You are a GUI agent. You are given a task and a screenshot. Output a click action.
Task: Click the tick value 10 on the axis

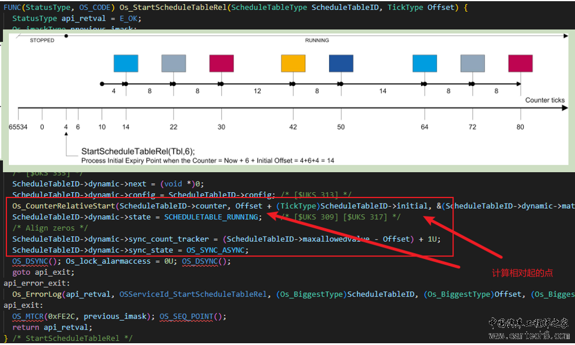coord(102,127)
